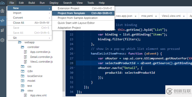
Task: Click the SAP Web IDE cloud logo
Action: 2,3
